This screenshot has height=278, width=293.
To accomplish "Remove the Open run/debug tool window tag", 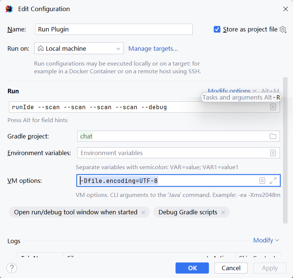I will point(144,212).
